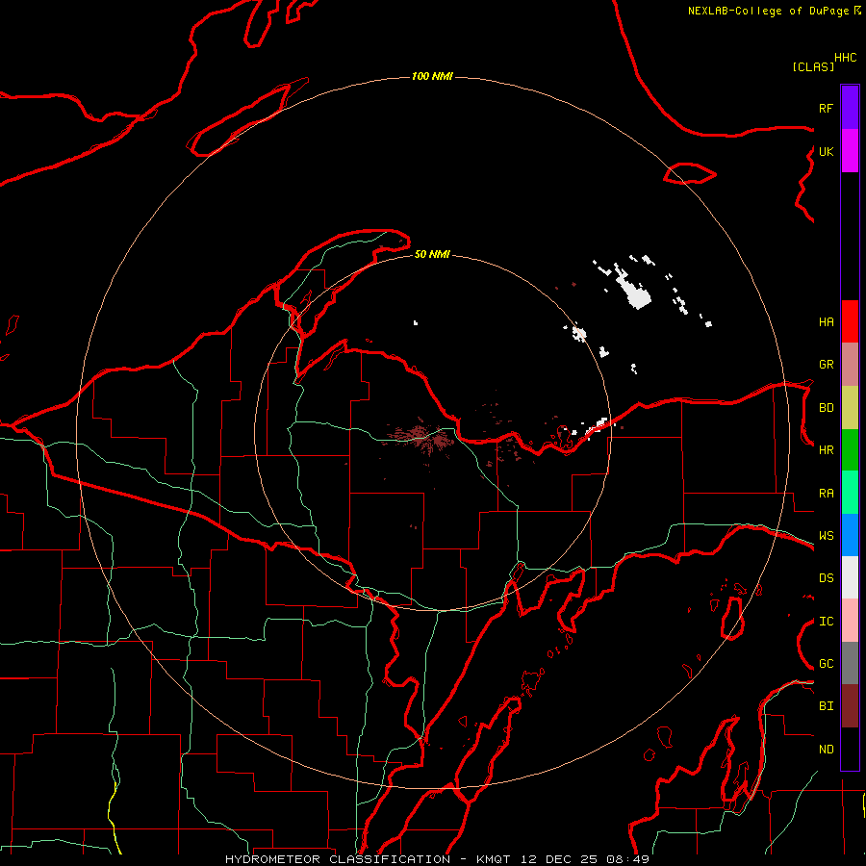Click the DS legend label

point(827,578)
